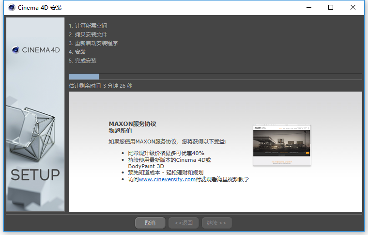Minimize the Cinema 4D installer window

point(309,8)
